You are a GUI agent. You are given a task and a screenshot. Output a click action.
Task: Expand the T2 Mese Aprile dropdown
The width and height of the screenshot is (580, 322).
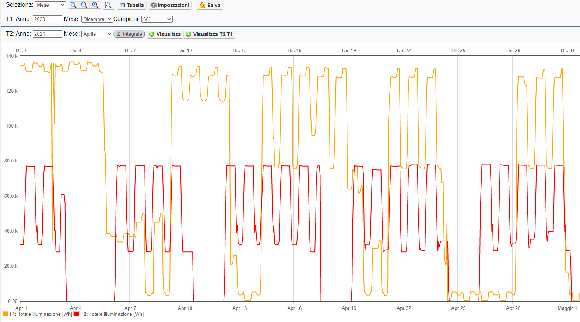click(x=97, y=34)
